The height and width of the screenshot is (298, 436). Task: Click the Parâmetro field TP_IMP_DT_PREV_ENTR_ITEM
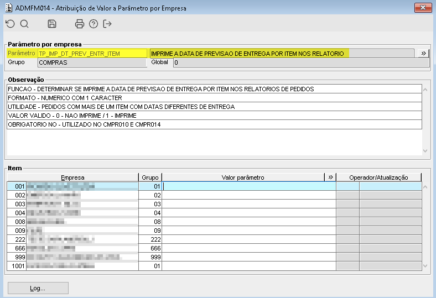coord(92,54)
